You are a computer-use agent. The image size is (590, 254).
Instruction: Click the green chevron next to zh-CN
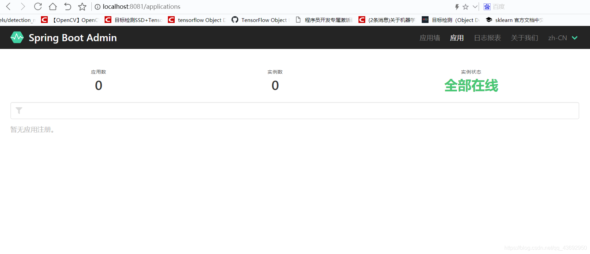coord(575,38)
